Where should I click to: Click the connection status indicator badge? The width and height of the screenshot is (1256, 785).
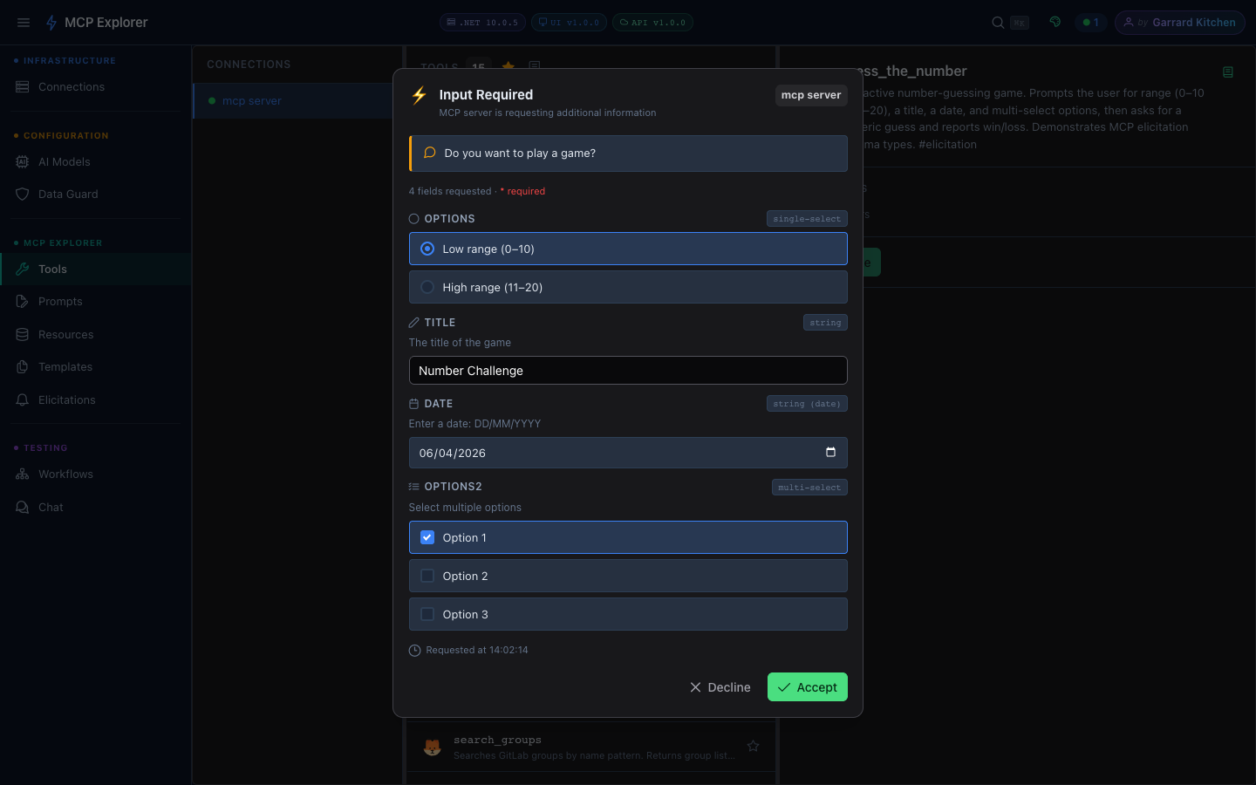[x=1090, y=23]
